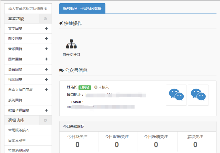Click the plus icon beside 微信卡券回复
Viewport: 220px width, 153px height.
click(x=46, y=110)
